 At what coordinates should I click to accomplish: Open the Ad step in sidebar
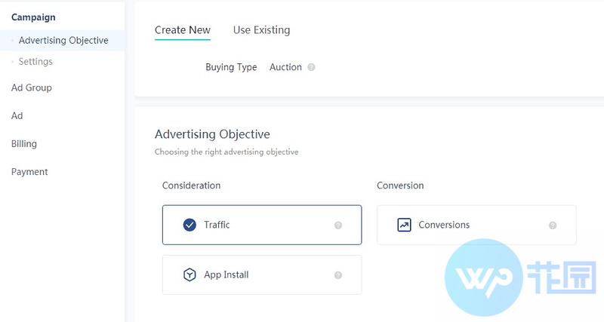coord(17,116)
